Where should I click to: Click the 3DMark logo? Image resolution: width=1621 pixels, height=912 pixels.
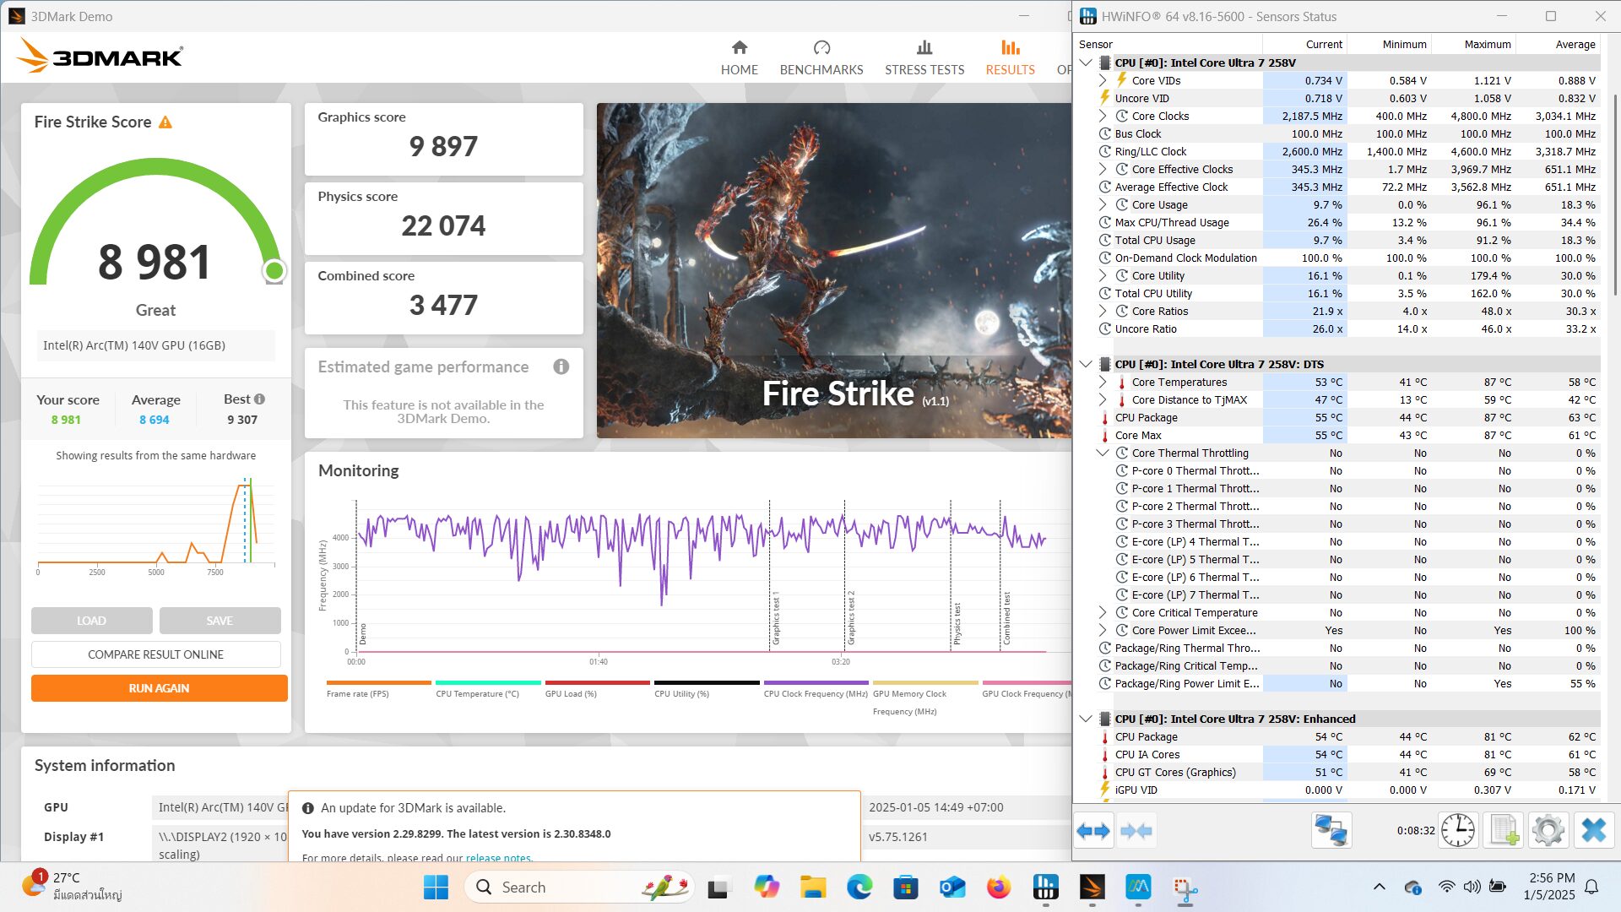[x=100, y=56]
